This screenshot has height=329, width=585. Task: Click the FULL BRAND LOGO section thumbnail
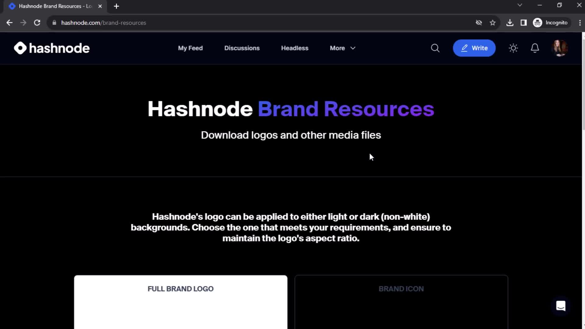[180, 302]
